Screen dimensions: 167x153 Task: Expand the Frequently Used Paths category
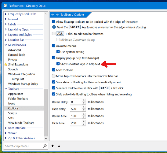click(5, 14)
